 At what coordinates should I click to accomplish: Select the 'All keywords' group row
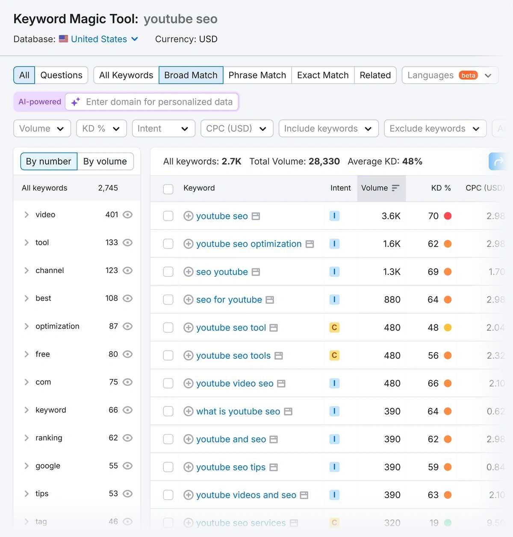[x=77, y=188]
